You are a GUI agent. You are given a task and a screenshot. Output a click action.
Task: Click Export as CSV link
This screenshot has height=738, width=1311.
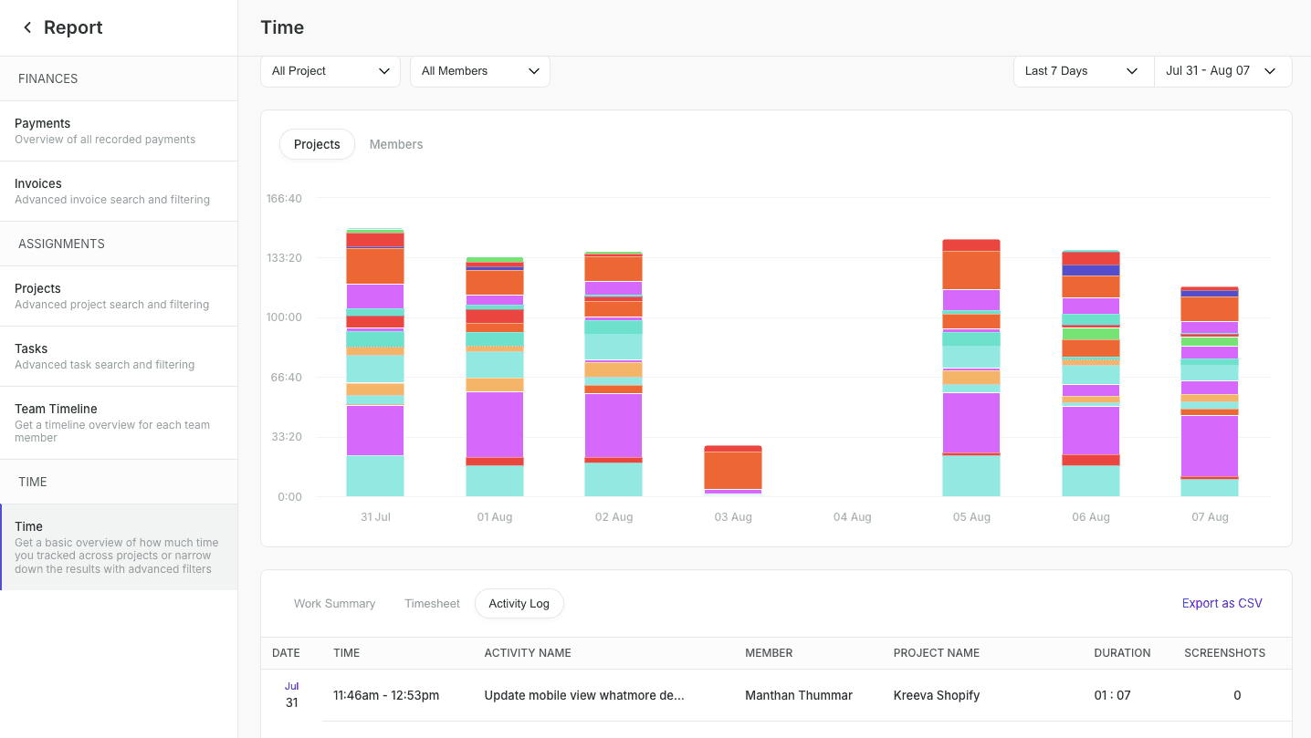[1222, 603]
